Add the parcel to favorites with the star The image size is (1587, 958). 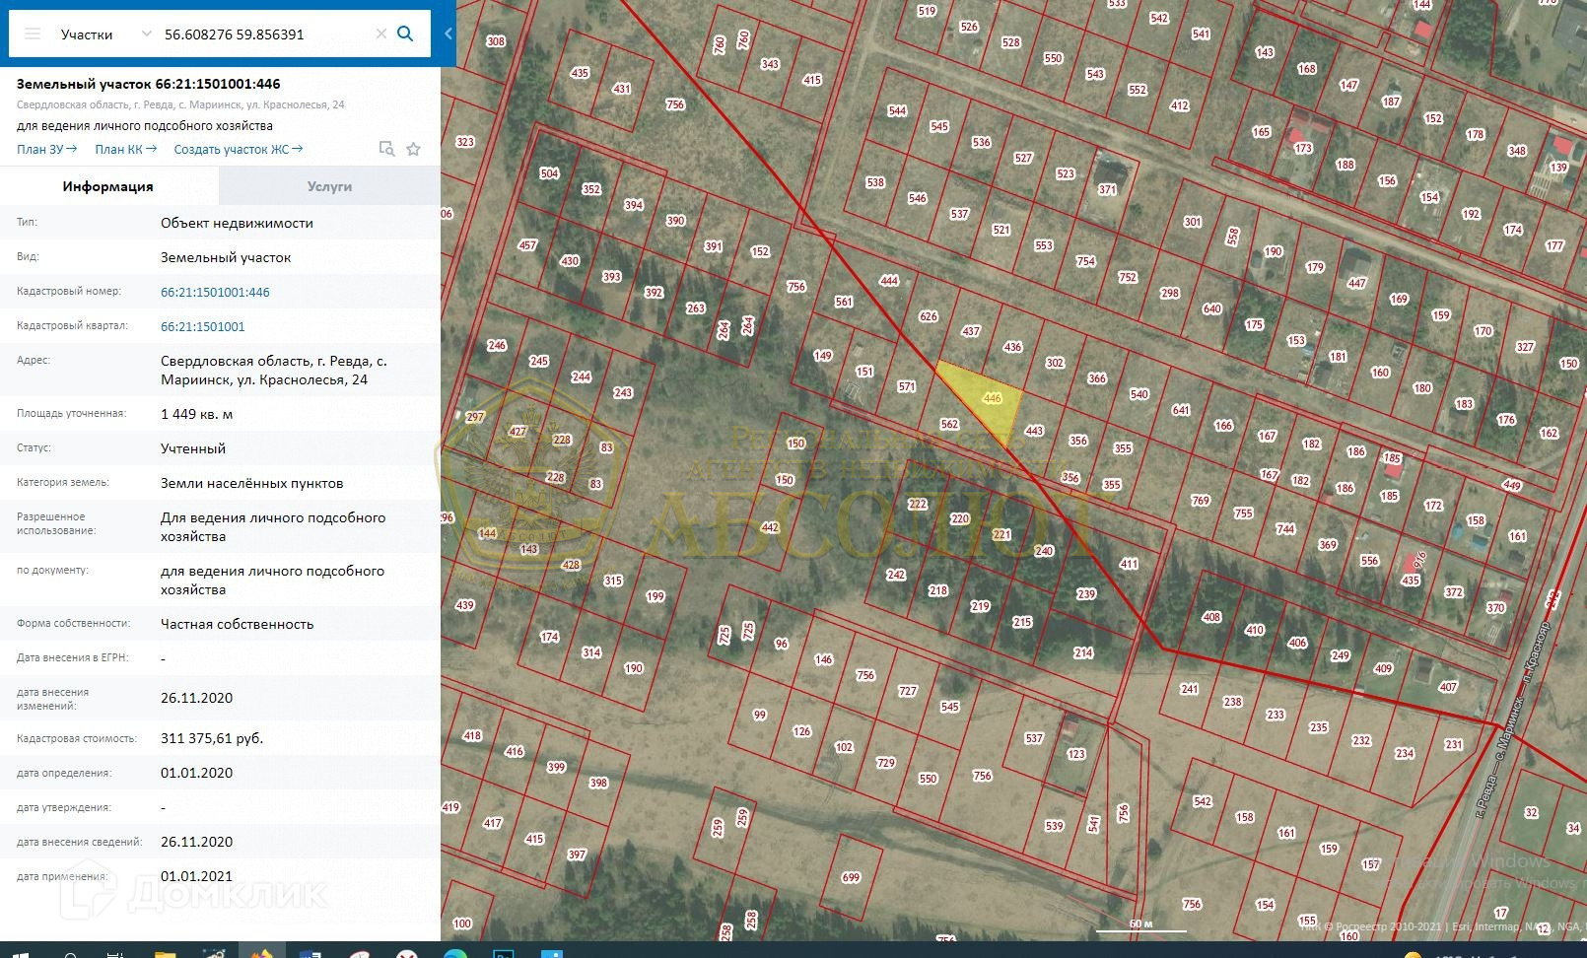pos(414,149)
